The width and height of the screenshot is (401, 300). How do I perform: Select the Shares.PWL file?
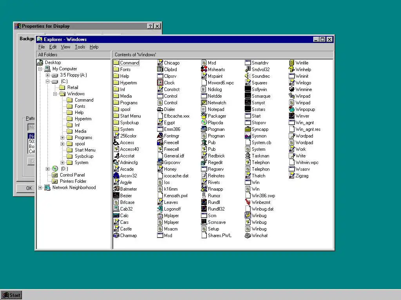(219, 236)
